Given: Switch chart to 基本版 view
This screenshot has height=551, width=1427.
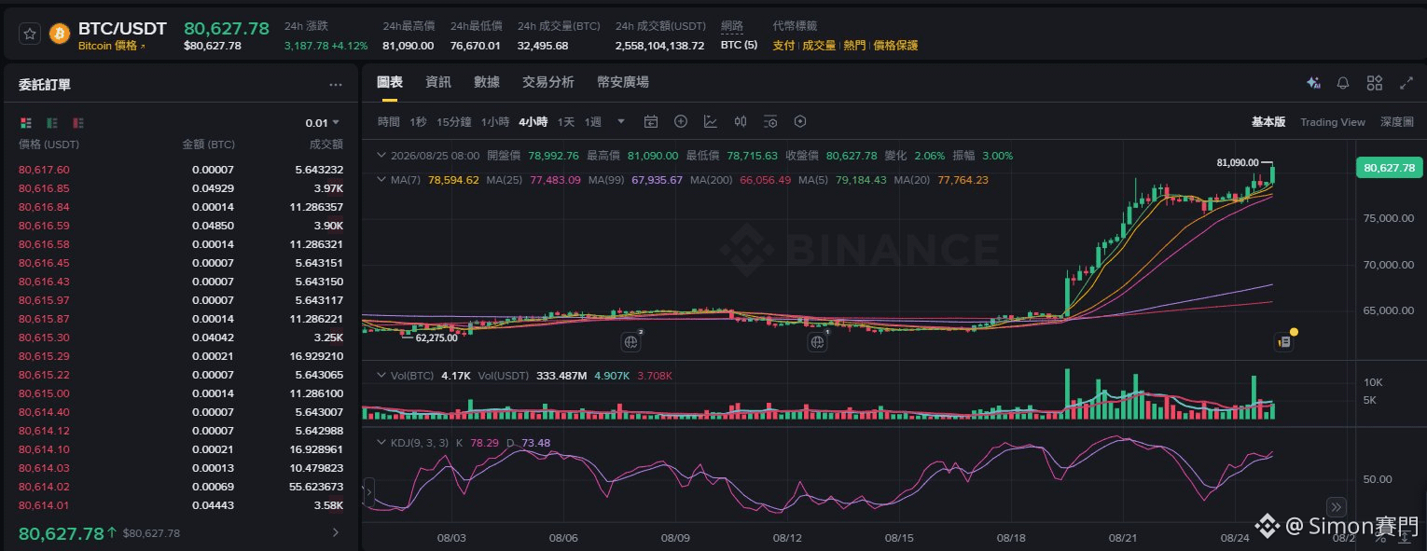Looking at the screenshot, I should point(1268,122).
